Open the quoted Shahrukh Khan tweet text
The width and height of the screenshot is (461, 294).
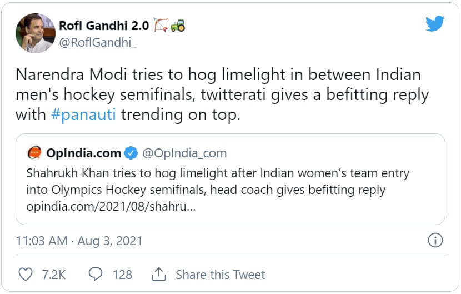tap(217, 181)
